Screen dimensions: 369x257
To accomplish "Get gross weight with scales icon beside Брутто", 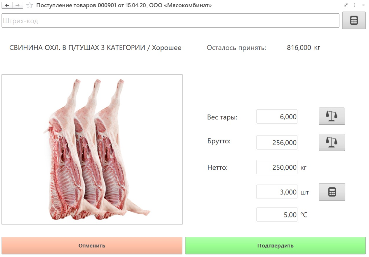I will coord(332,142).
